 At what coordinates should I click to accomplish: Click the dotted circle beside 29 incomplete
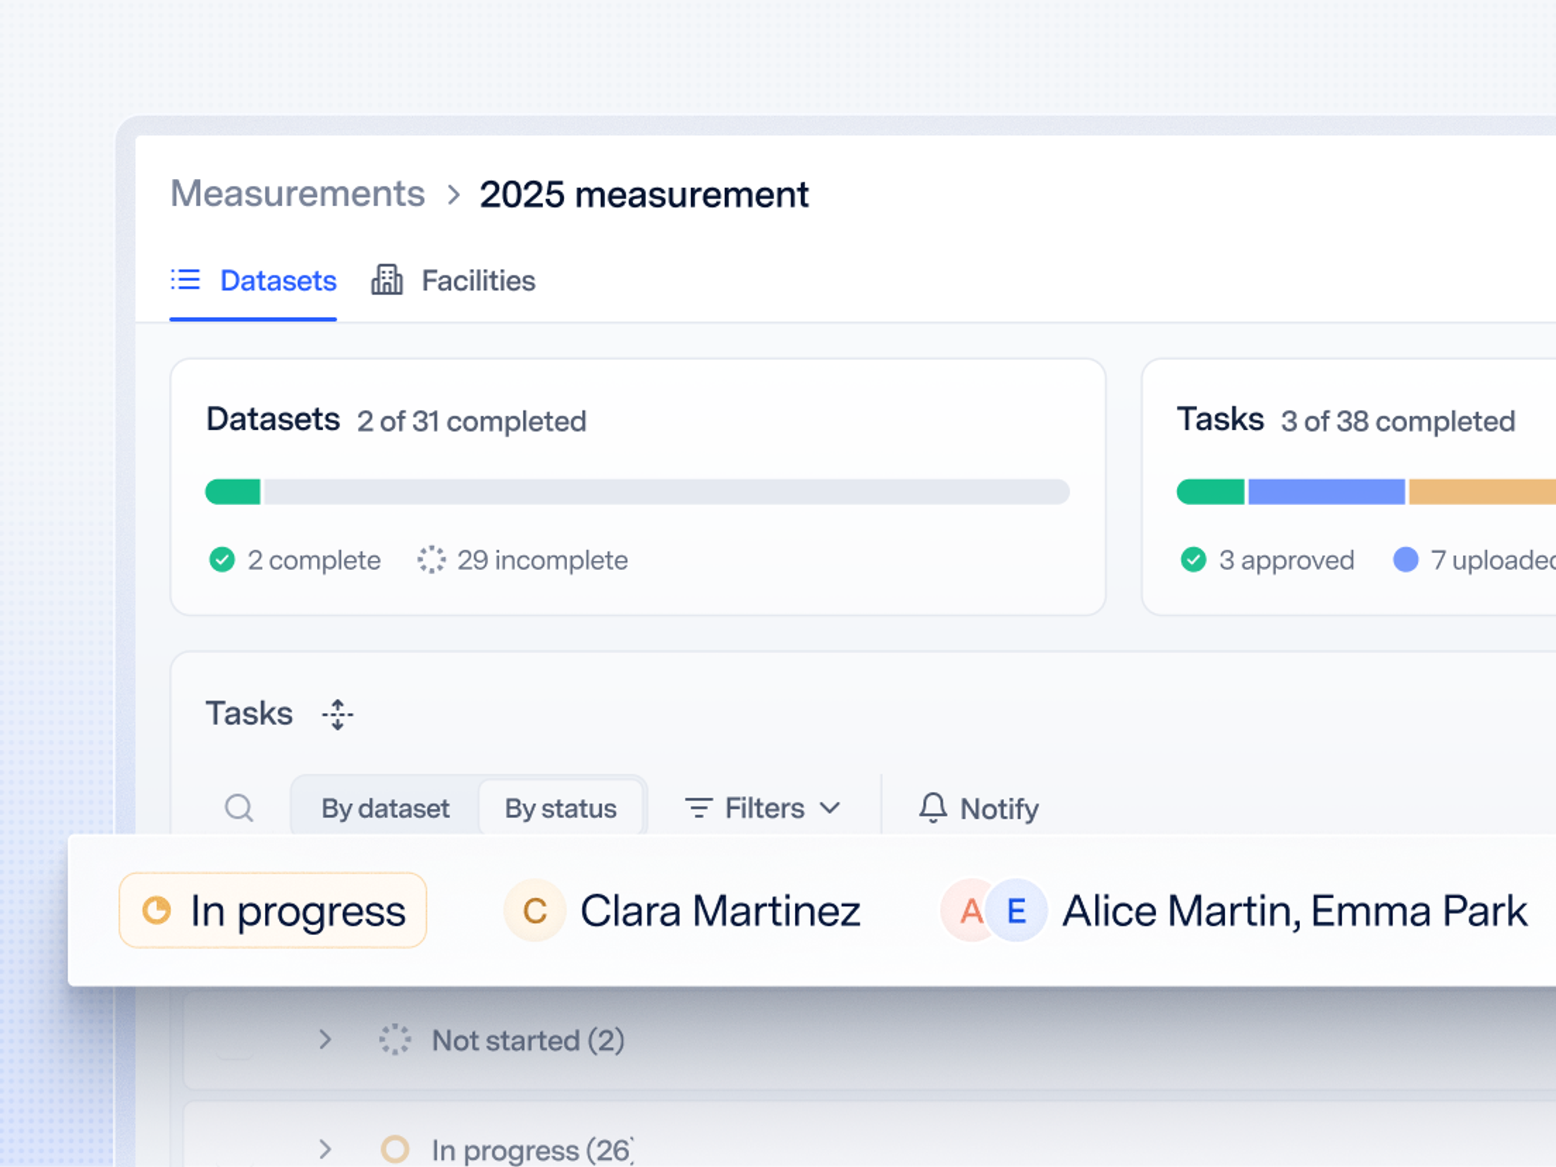431,560
